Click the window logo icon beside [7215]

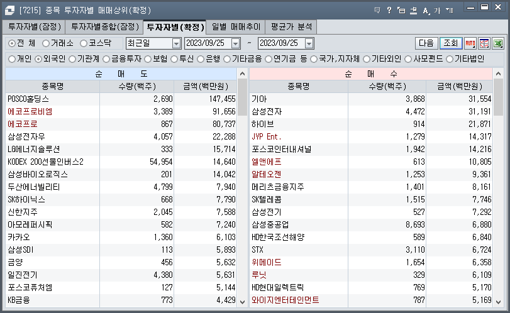10,11
